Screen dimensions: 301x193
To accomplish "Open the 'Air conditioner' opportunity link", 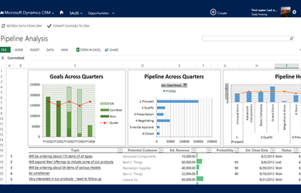I will click(x=39, y=173).
